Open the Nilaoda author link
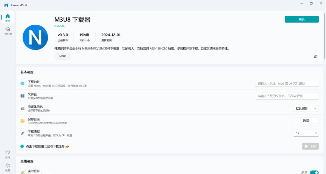The image size is (326, 174). click(60, 26)
